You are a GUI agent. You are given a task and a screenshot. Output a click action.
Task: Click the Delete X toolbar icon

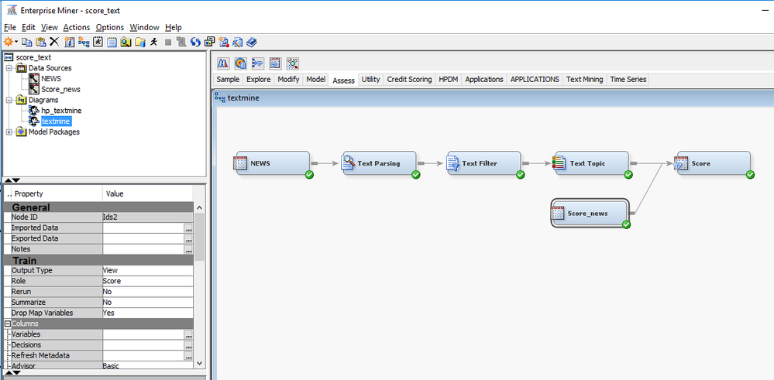[x=54, y=42]
